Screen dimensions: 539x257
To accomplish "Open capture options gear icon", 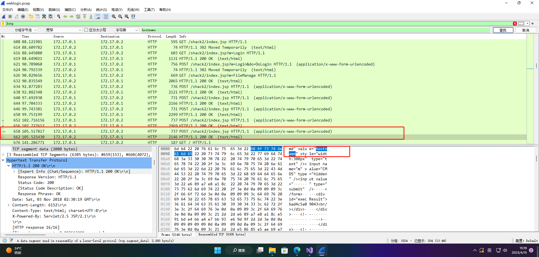I will click(x=23, y=17).
